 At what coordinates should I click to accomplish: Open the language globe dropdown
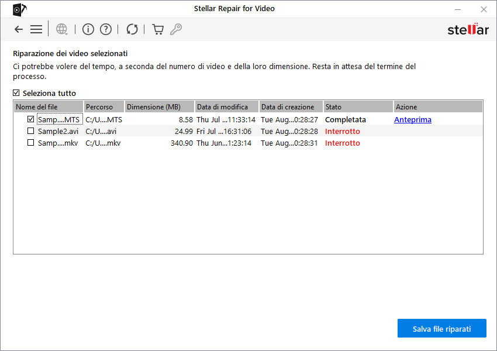62,29
